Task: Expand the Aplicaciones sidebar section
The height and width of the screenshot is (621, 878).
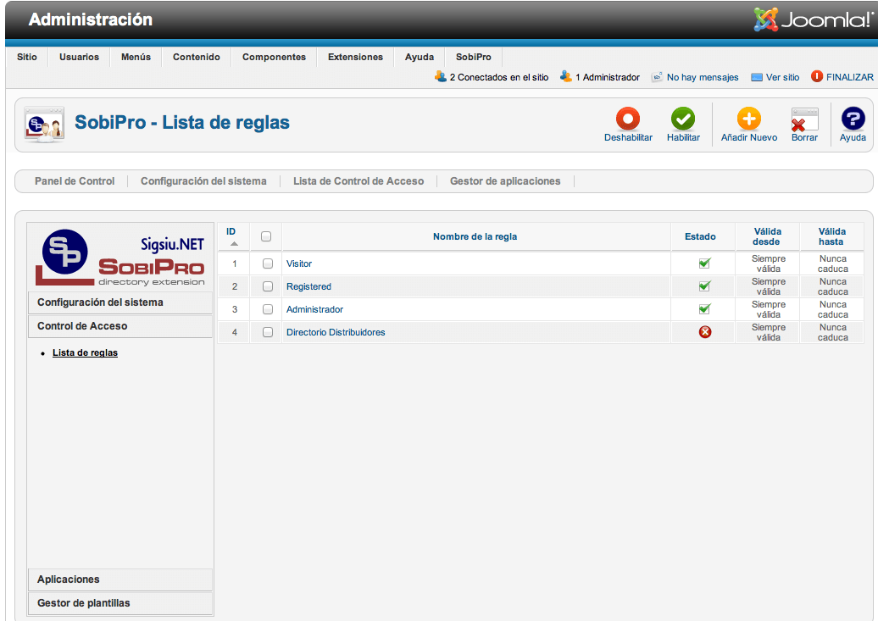Action: [x=119, y=579]
